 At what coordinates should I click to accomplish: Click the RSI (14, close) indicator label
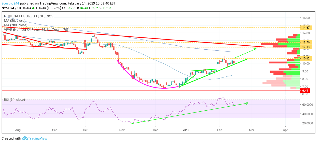(14, 99)
